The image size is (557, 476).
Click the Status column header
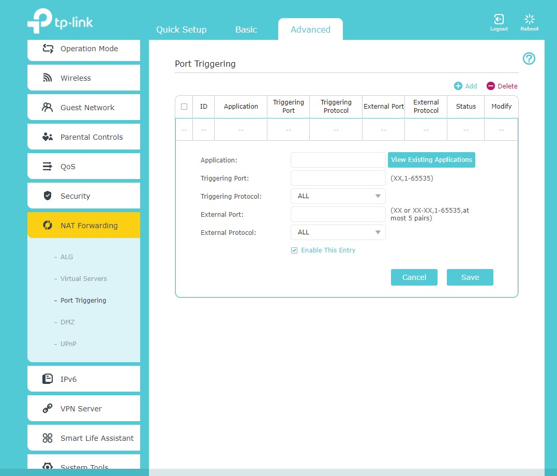tap(465, 106)
